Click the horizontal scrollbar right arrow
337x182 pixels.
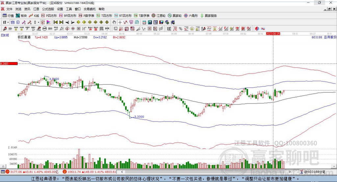coord(290,172)
